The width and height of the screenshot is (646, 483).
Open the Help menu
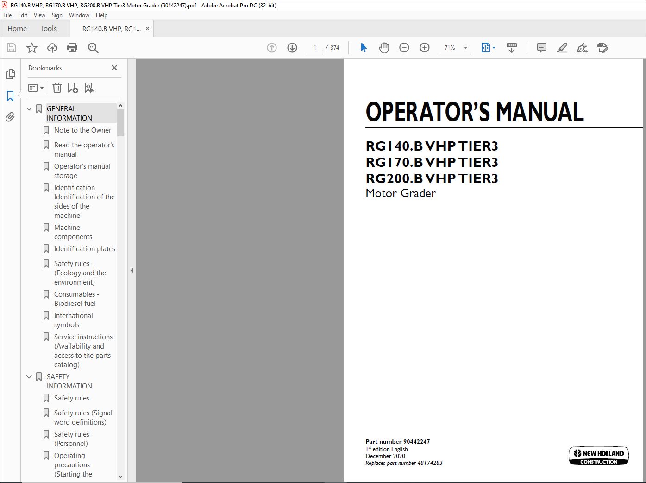101,15
